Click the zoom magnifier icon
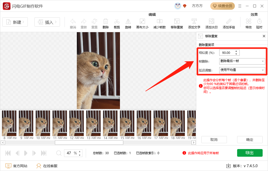268x171 pixels. 59,153
